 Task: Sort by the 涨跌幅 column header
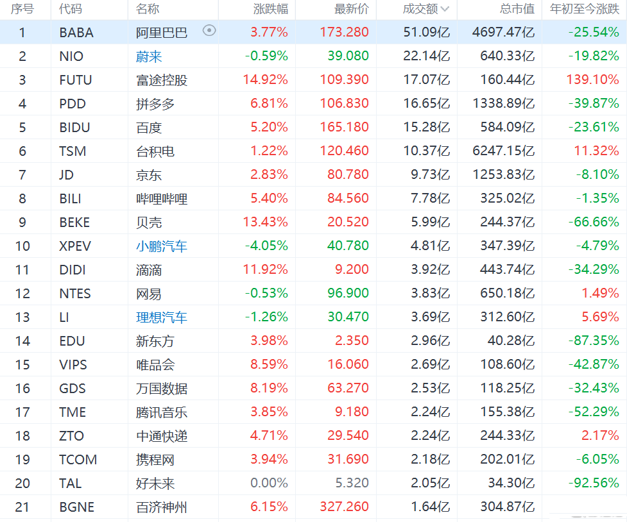(270, 9)
